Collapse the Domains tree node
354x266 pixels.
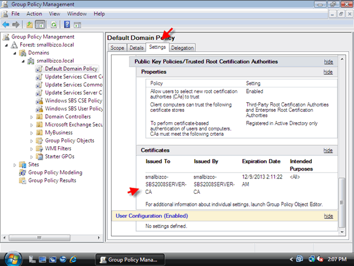[x=15, y=53]
